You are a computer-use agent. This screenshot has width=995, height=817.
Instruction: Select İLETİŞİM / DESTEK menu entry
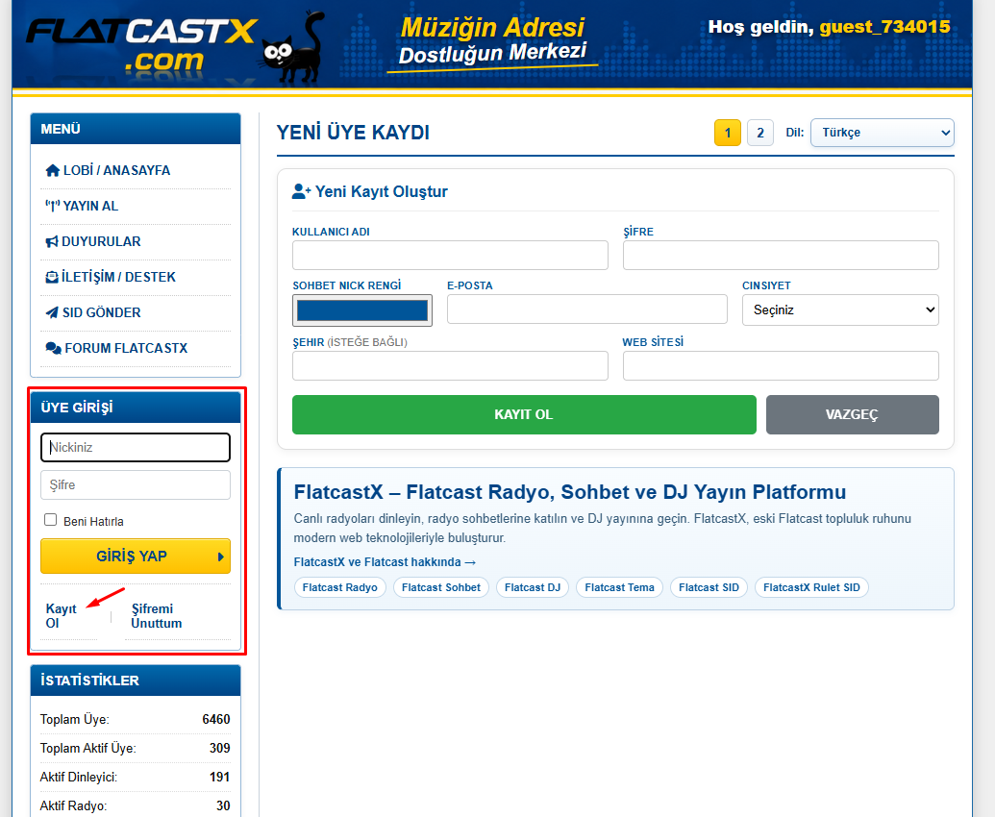click(x=136, y=277)
